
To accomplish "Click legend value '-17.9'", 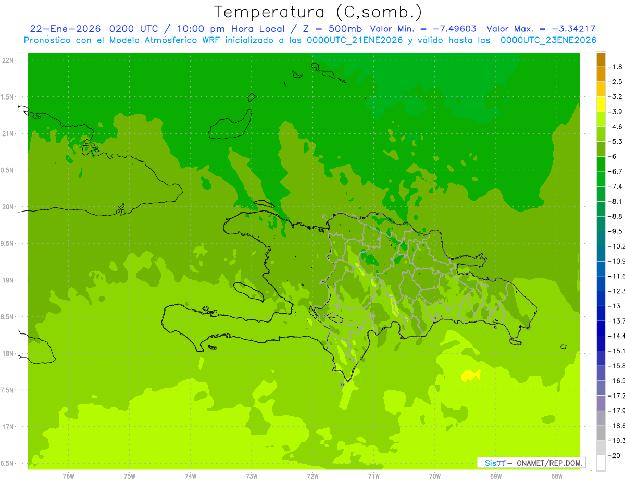I will tap(617, 411).
